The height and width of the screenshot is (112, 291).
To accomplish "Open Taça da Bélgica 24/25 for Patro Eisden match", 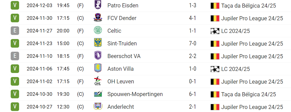I will [248, 6].
